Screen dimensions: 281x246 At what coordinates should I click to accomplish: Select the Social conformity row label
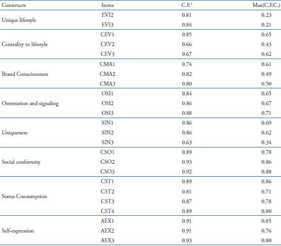click(x=21, y=162)
